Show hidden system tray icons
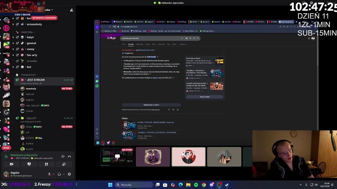Viewport: 337px width, 189px height. click(x=300, y=185)
